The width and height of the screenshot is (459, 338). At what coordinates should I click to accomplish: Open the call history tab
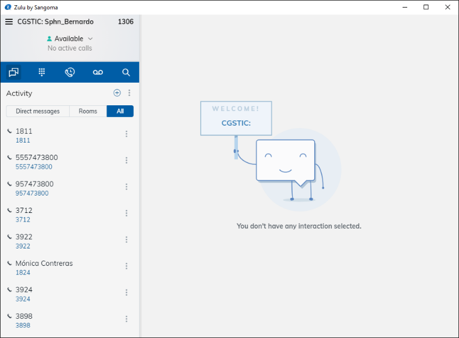(x=70, y=72)
